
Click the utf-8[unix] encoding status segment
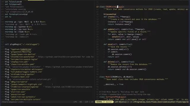tap(121, 102)
